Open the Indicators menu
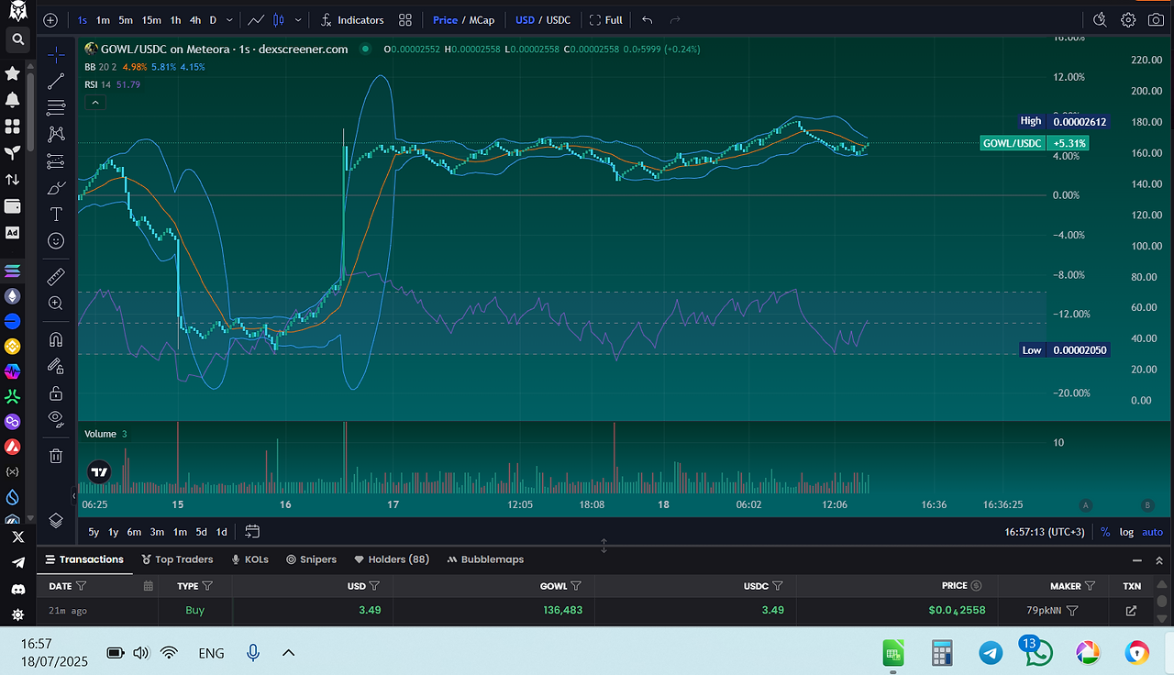This screenshot has height=675, width=1174. click(352, 20)
